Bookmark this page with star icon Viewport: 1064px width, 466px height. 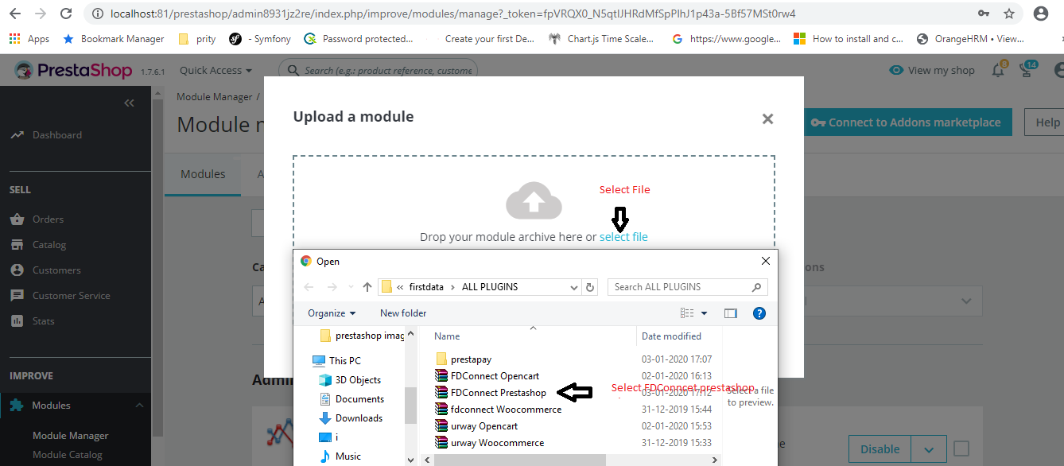click(1009, 14)
